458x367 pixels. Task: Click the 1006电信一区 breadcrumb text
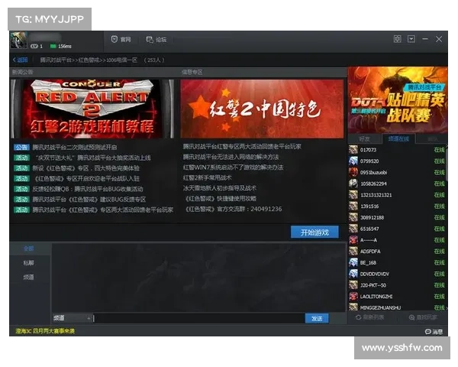(121, 60)
